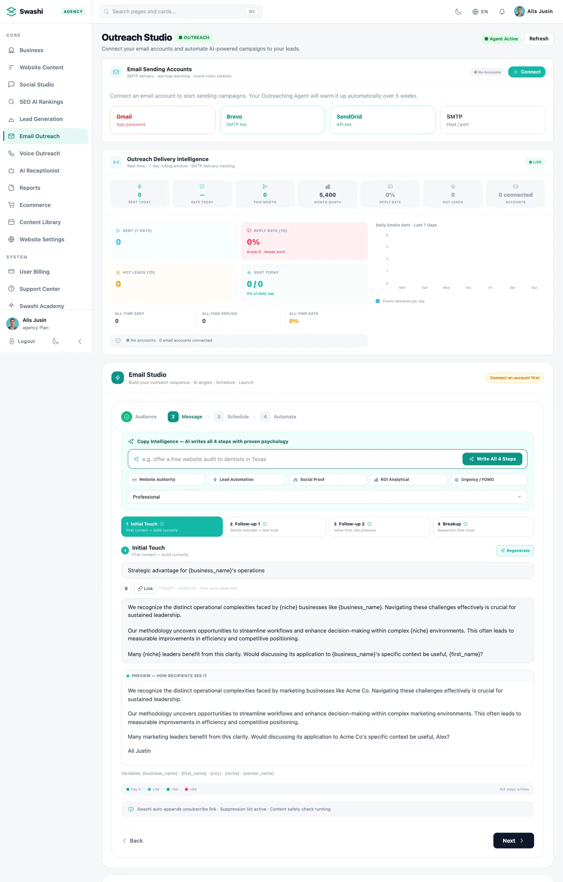This screenshot has height=882, width=563.
Task: Toggle theme using sidebar footer moon icon
Action: click(56, 341)
